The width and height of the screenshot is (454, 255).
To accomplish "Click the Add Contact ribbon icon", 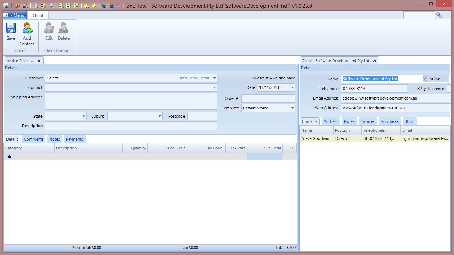I will [x=27, y=28].
